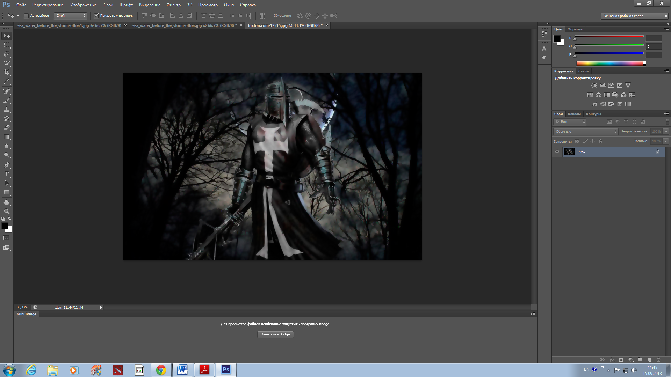Switch to Каналы tab
Screen dimensions: 671x377
pyautogui.click(x=574, y=114)
